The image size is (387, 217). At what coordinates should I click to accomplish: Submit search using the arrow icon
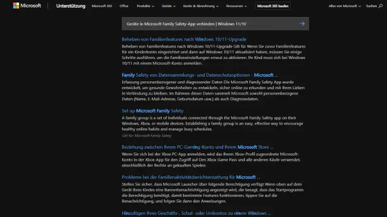pyautogui.click(x=302, y=24)
